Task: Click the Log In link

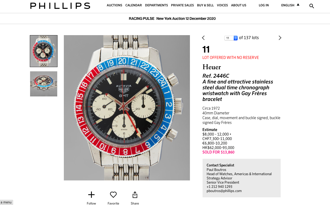Action: tap(264, 5)
